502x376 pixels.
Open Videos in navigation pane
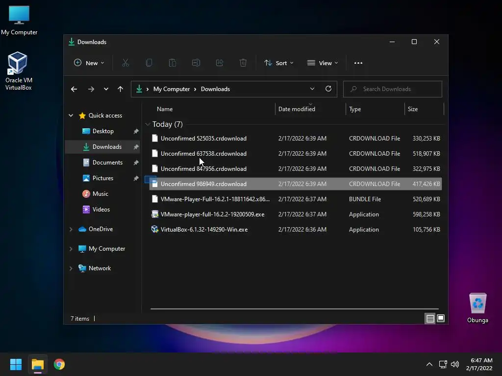[101, 210]
